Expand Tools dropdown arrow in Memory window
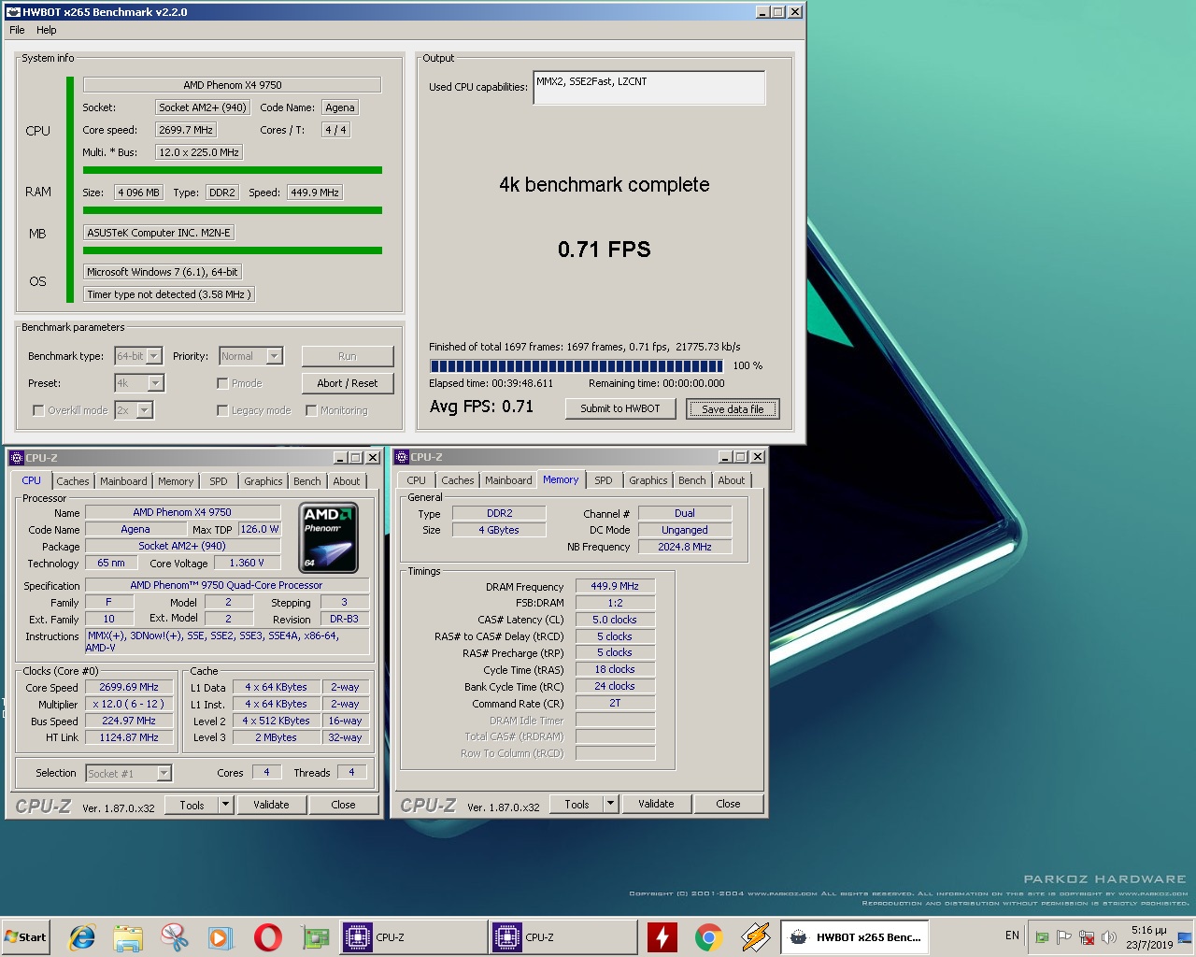The height and width of the screenshot is (957, 1196). (610, 804)
